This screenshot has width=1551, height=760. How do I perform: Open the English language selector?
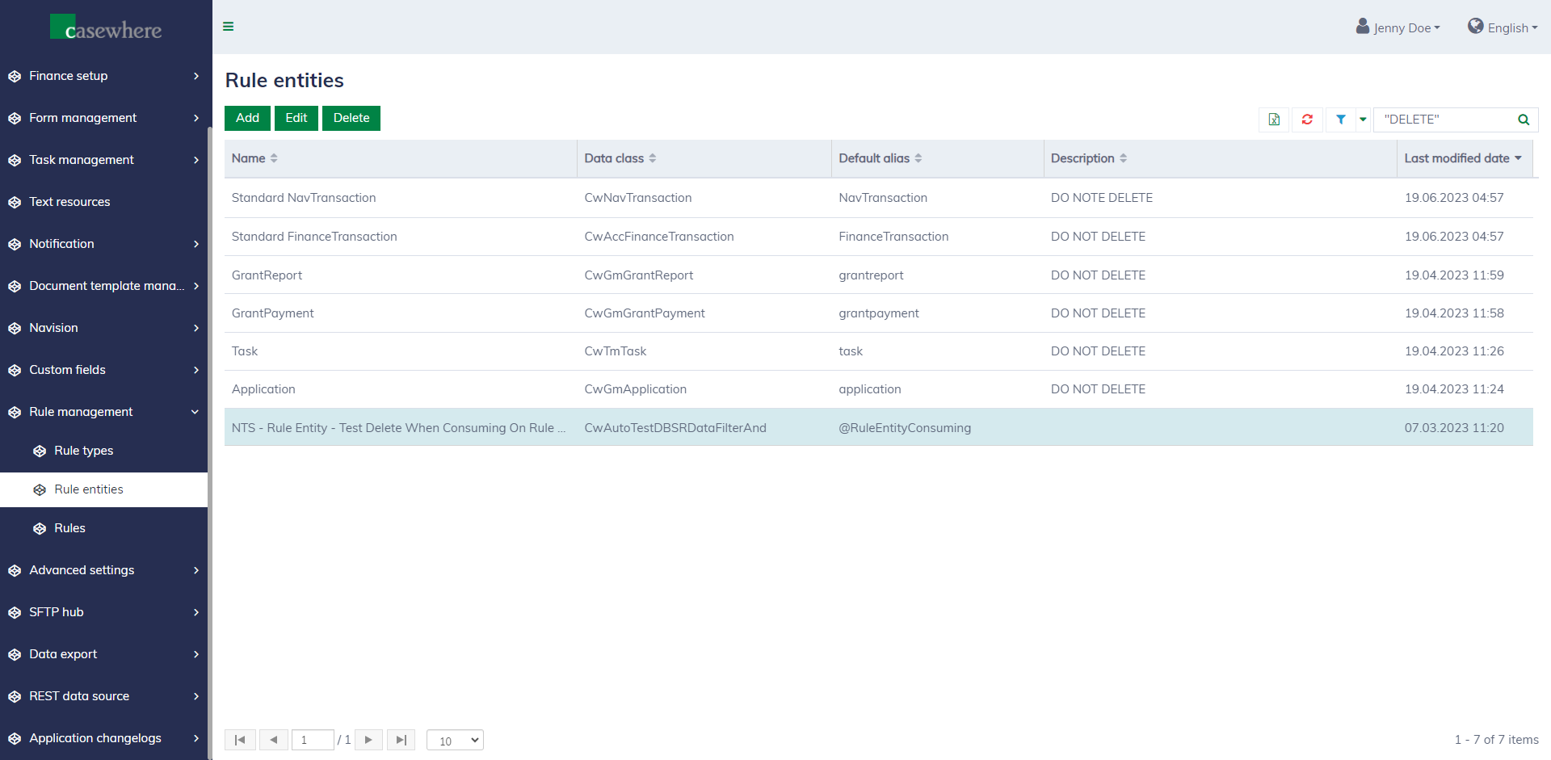(1503, 27)
